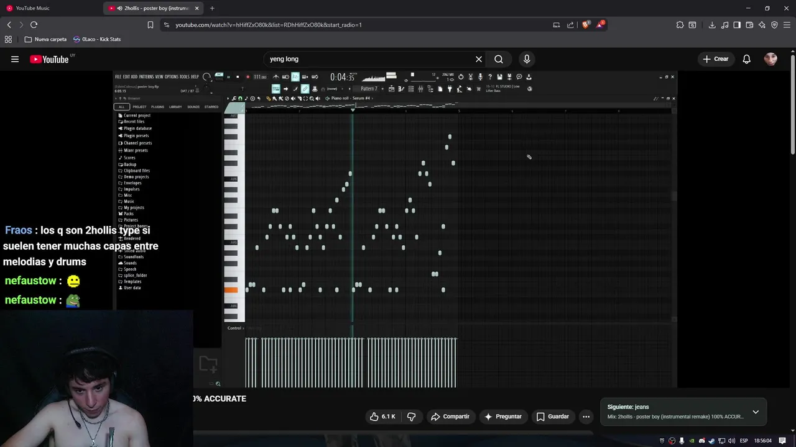Open the snap selector set to (none)

(x=332, y=89)
